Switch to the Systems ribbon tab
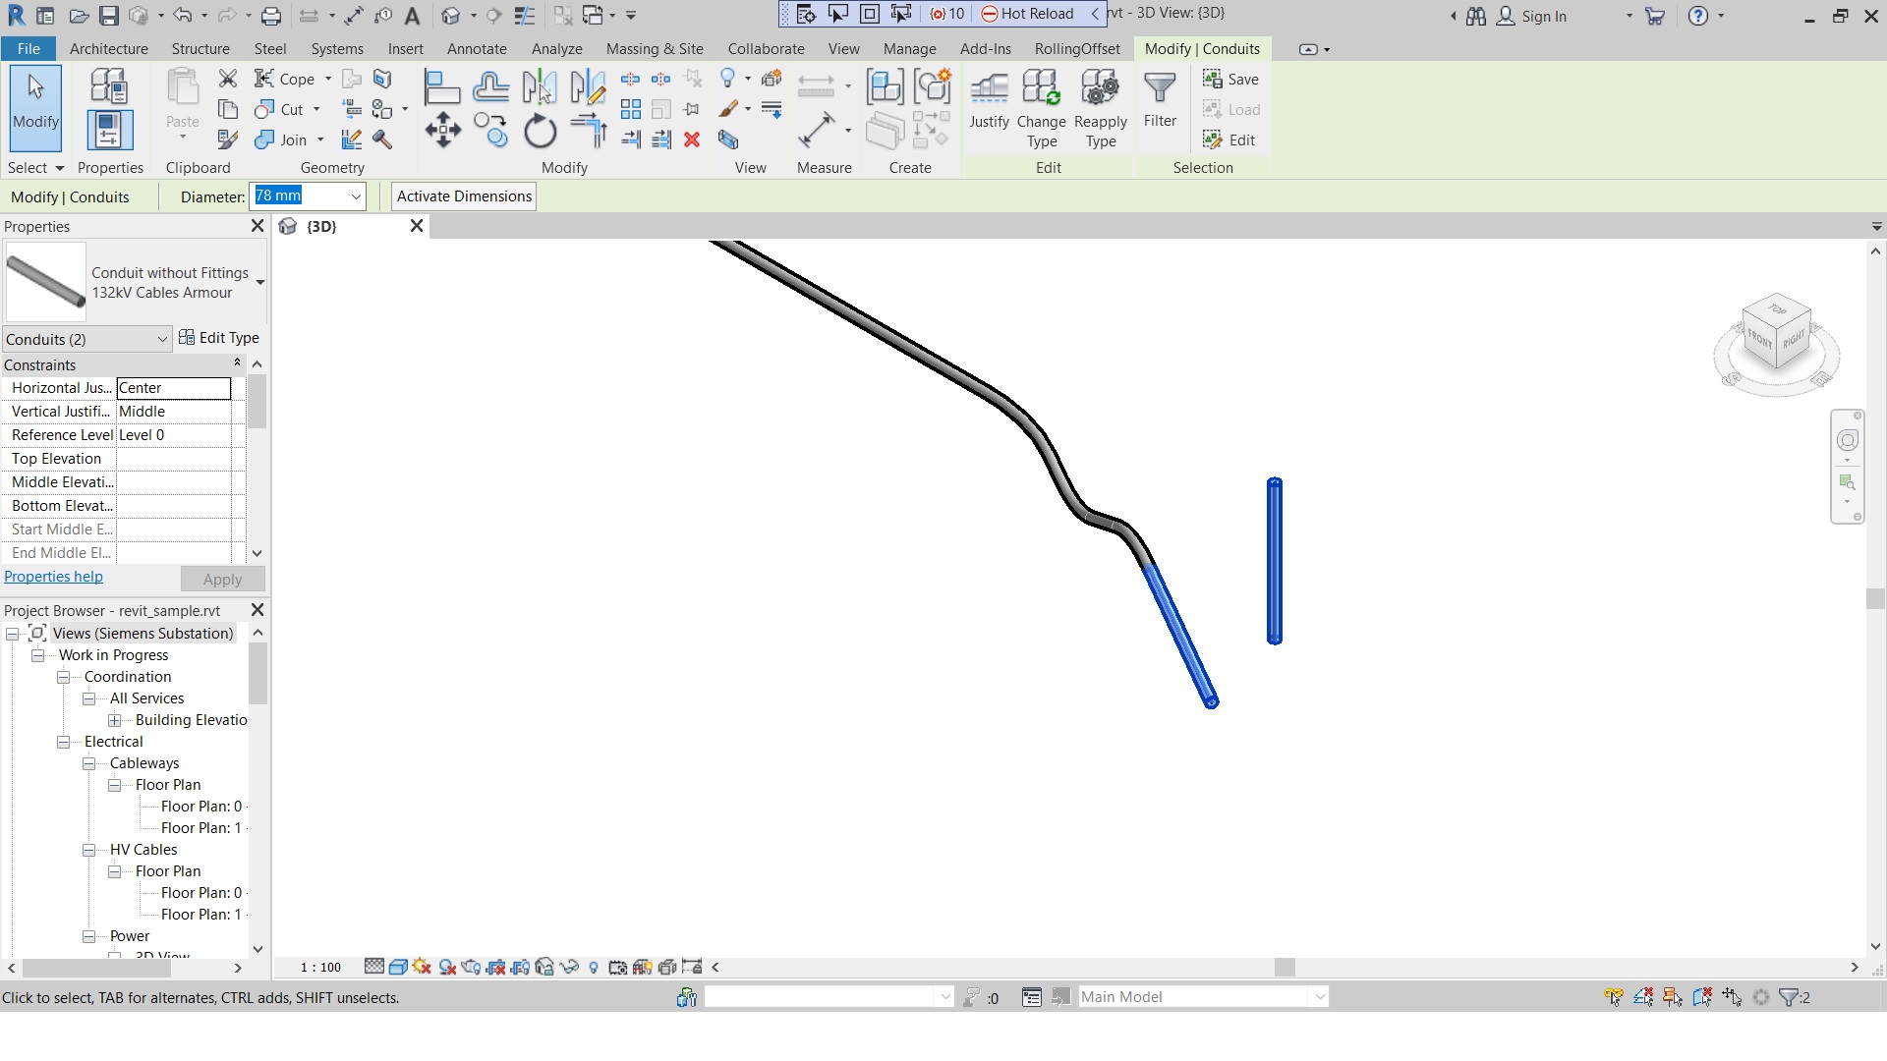This screenshot has height=1061, width=1887. pyautogui.click(x=337, y=48)
